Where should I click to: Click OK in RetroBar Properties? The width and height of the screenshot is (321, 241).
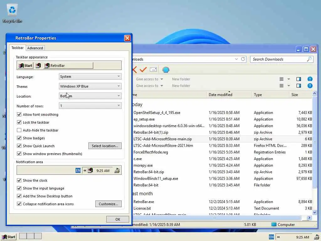[118, 219]
